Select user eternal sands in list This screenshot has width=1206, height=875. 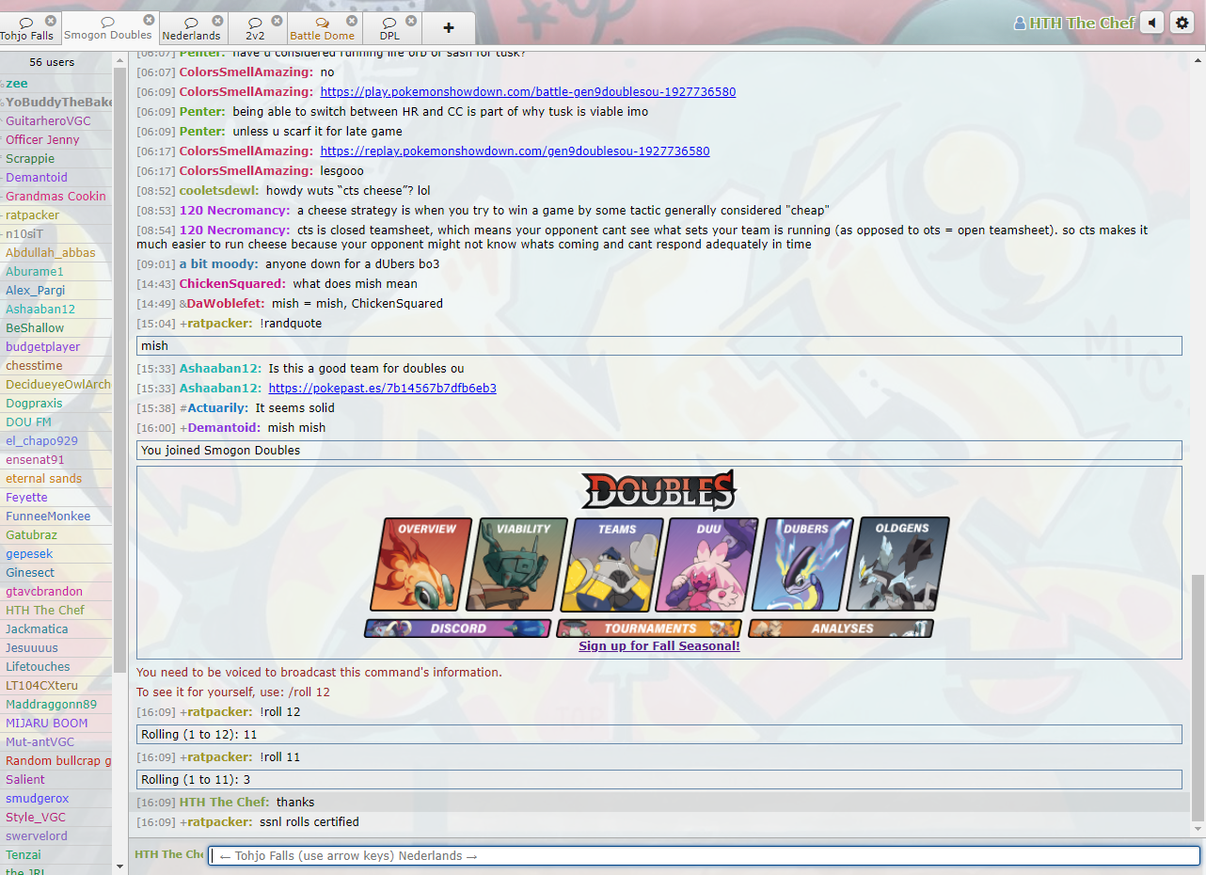pos(56,479)
